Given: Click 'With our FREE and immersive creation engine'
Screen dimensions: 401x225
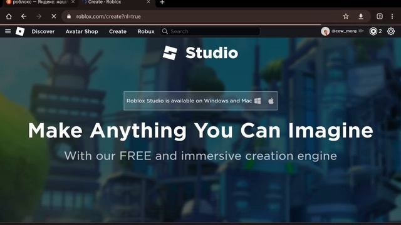Looking at the screenshot, I should [200, 156].
